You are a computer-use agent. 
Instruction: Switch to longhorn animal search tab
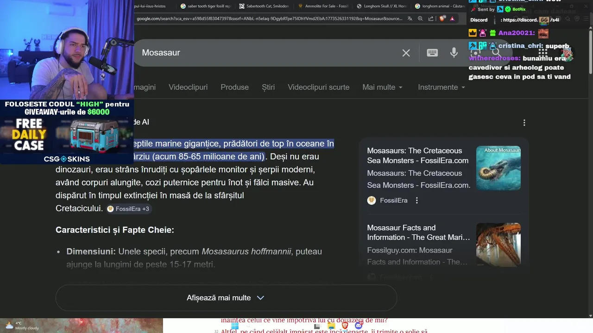point(439,6)
